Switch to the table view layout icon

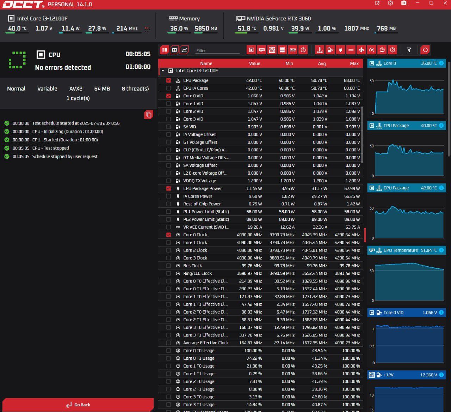coord(174,50)
